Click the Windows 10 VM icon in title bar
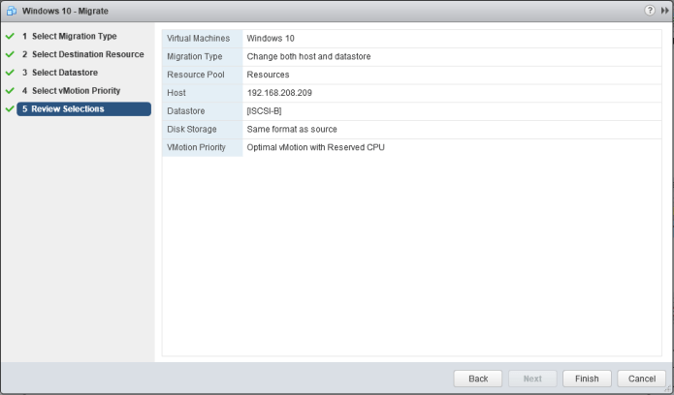Image resolution: width=674 pixels, height=395 pixels. (12, 9)
